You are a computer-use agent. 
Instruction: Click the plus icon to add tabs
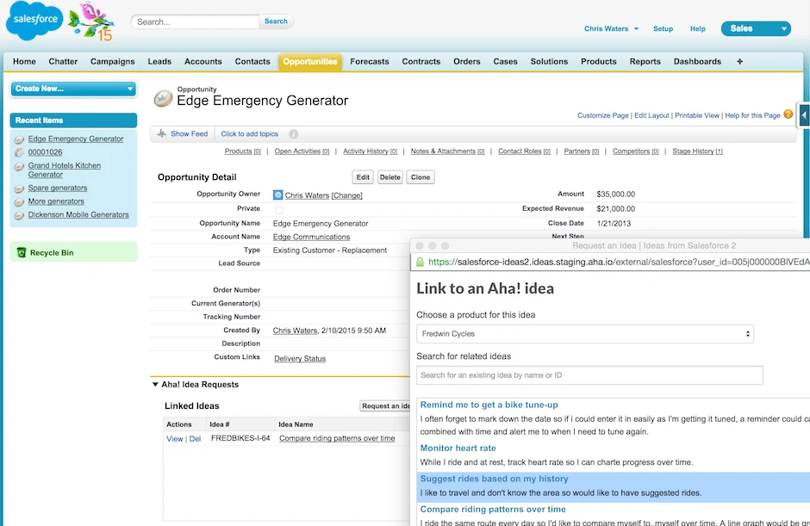point(739,61)
